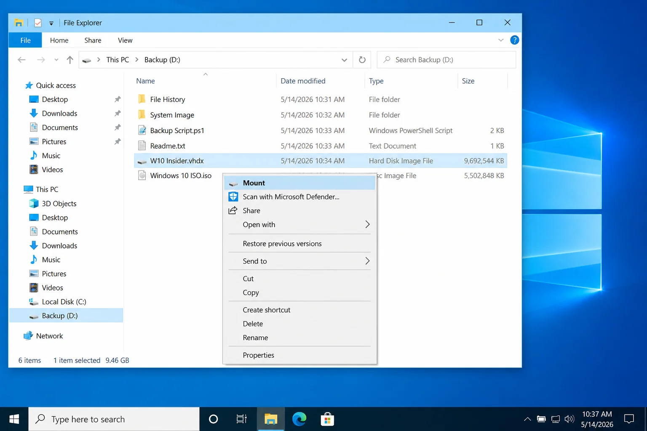Open Task View on the taskbar
The width and height of the screenshot is (647, 431).
tap(242, 419)
